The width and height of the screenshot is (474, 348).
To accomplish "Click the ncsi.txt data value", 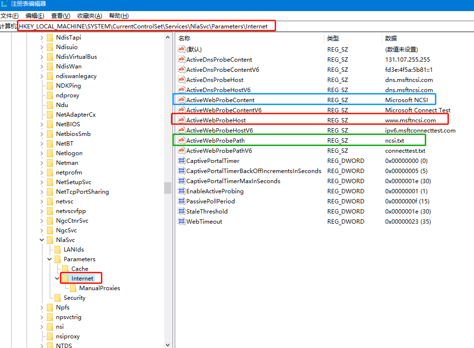I will pyautogui.click(x=394, y=140).
